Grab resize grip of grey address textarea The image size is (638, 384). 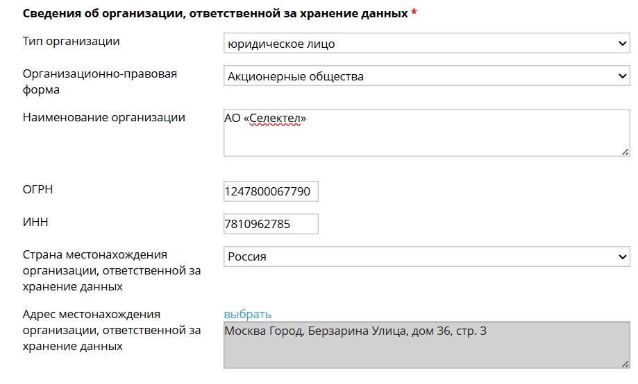[x=626, y=365]
